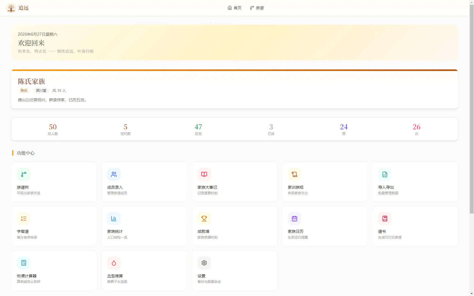Viewport: 474px width, 296px height.
Task: Click the 传承家族文化 description
Action: [x=298, y=193]
